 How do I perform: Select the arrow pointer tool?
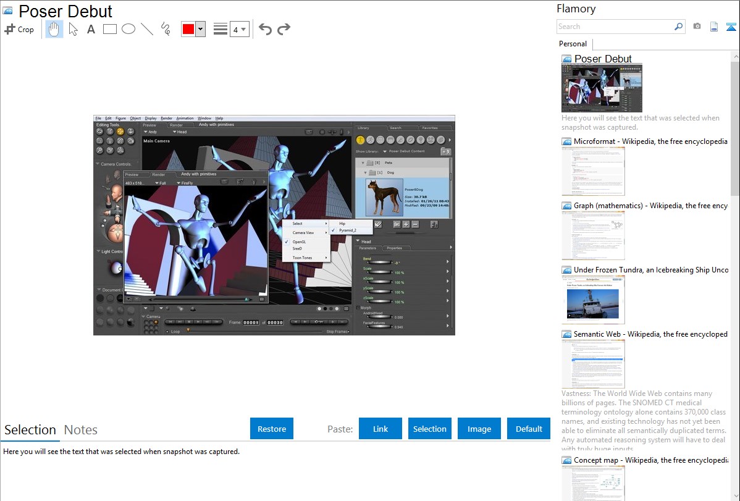[x=73, y=29]
